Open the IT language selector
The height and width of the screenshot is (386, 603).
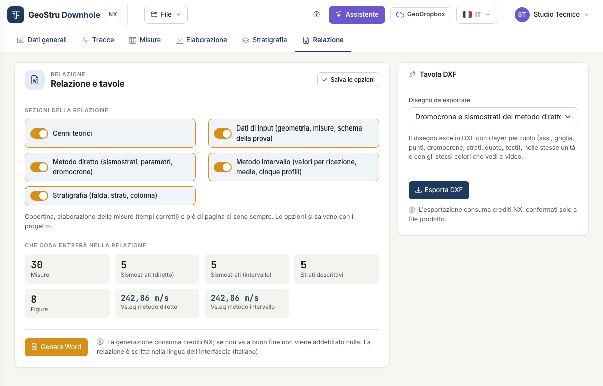pyautogui.click(x=477, y=15)
